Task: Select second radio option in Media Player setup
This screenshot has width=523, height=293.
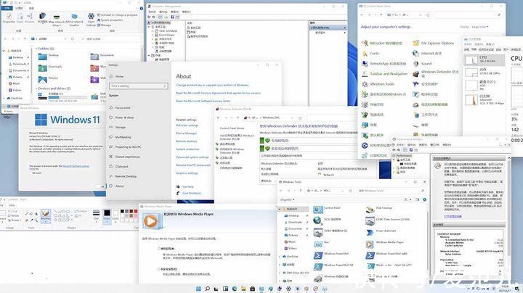Action: click(159, 269)
